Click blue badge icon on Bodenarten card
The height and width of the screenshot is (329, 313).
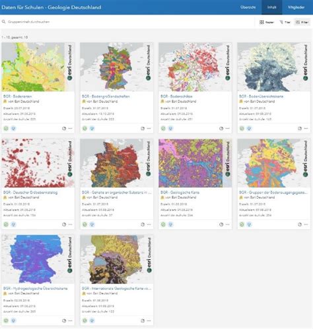(x=13, y=128)
